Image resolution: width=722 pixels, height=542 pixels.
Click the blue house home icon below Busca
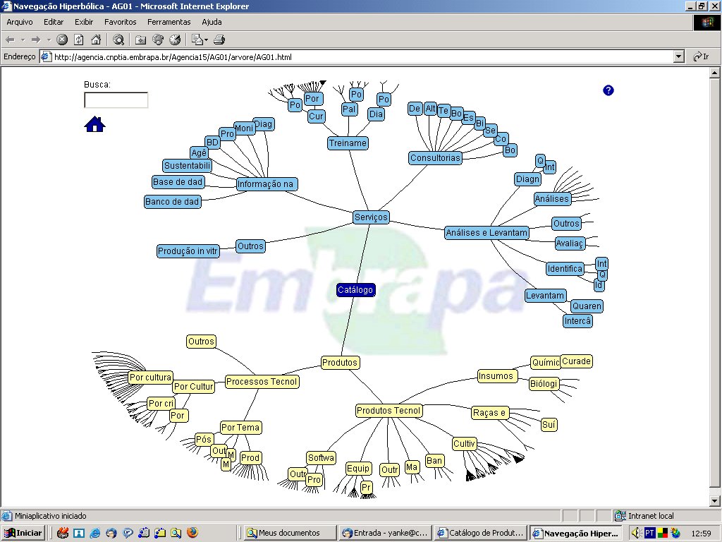click(95, 124)
